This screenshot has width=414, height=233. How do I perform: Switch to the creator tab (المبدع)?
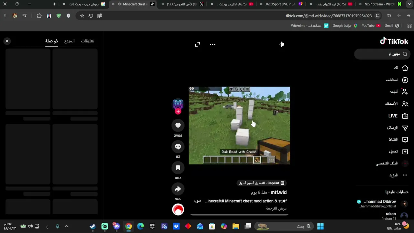70,41
